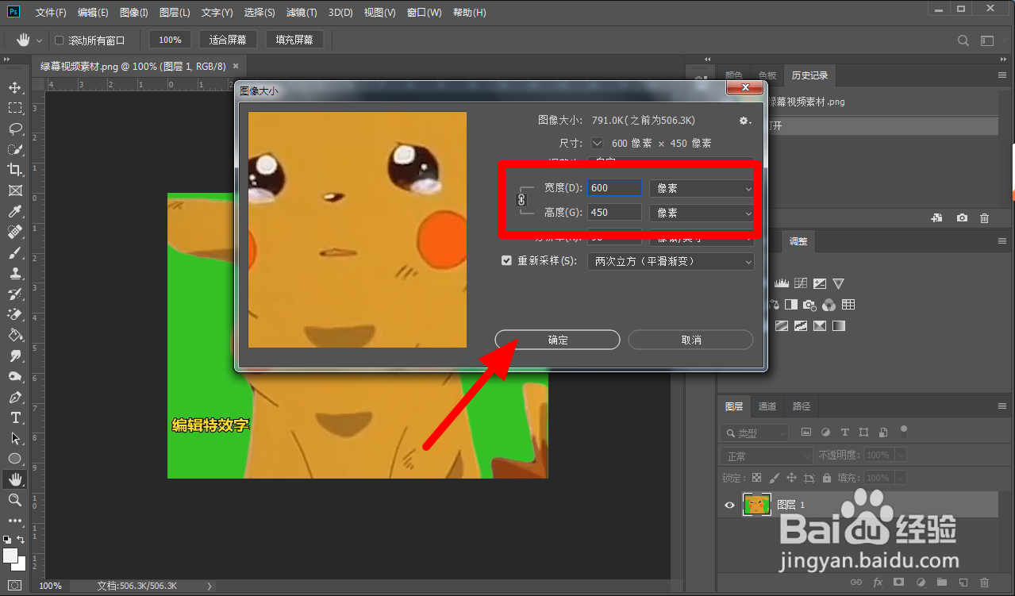Screen dimensions: 1015x596
Task: Confirm with the 确定 button
Action: tap(557, 340)
